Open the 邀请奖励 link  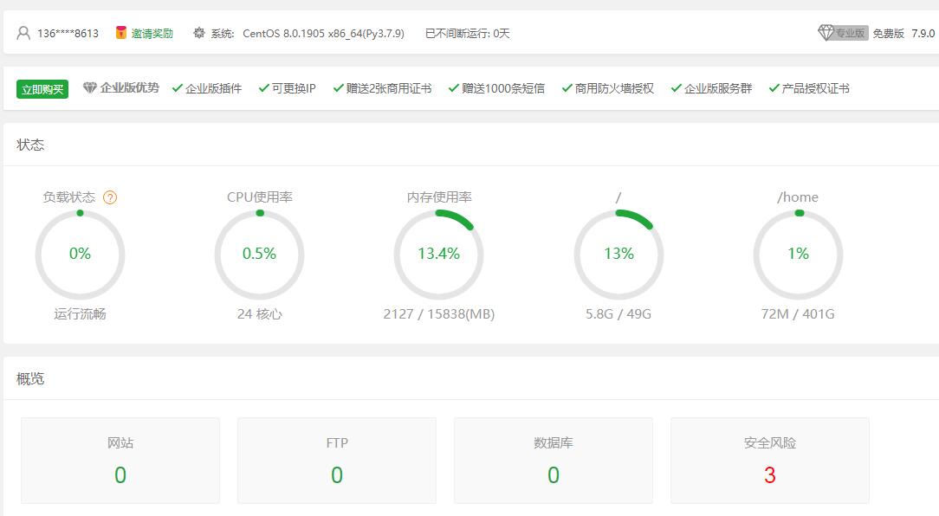coord(152,34)
